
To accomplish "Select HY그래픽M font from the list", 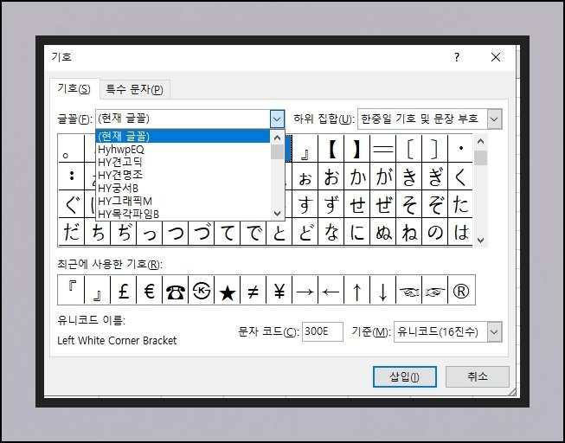I will pyautogui.click(x=183, y=201).
